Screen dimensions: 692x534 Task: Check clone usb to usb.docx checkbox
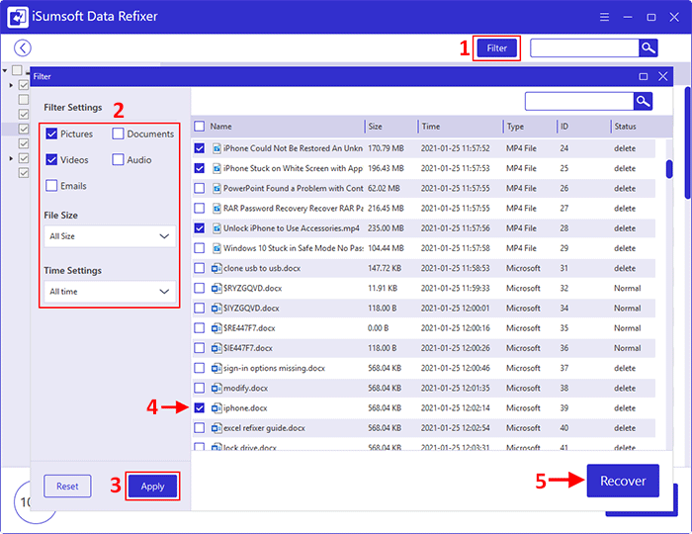[200, 268]
